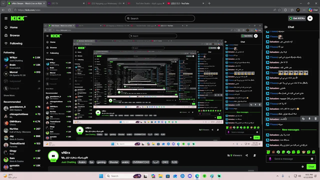Click the user icon beside share
The image size is (320, 180).
tap(255, 155)
